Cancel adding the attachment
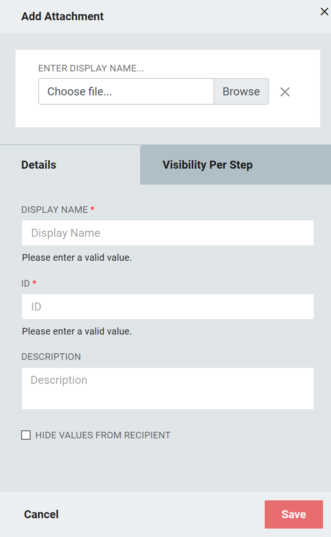 (x=41, y=514)
